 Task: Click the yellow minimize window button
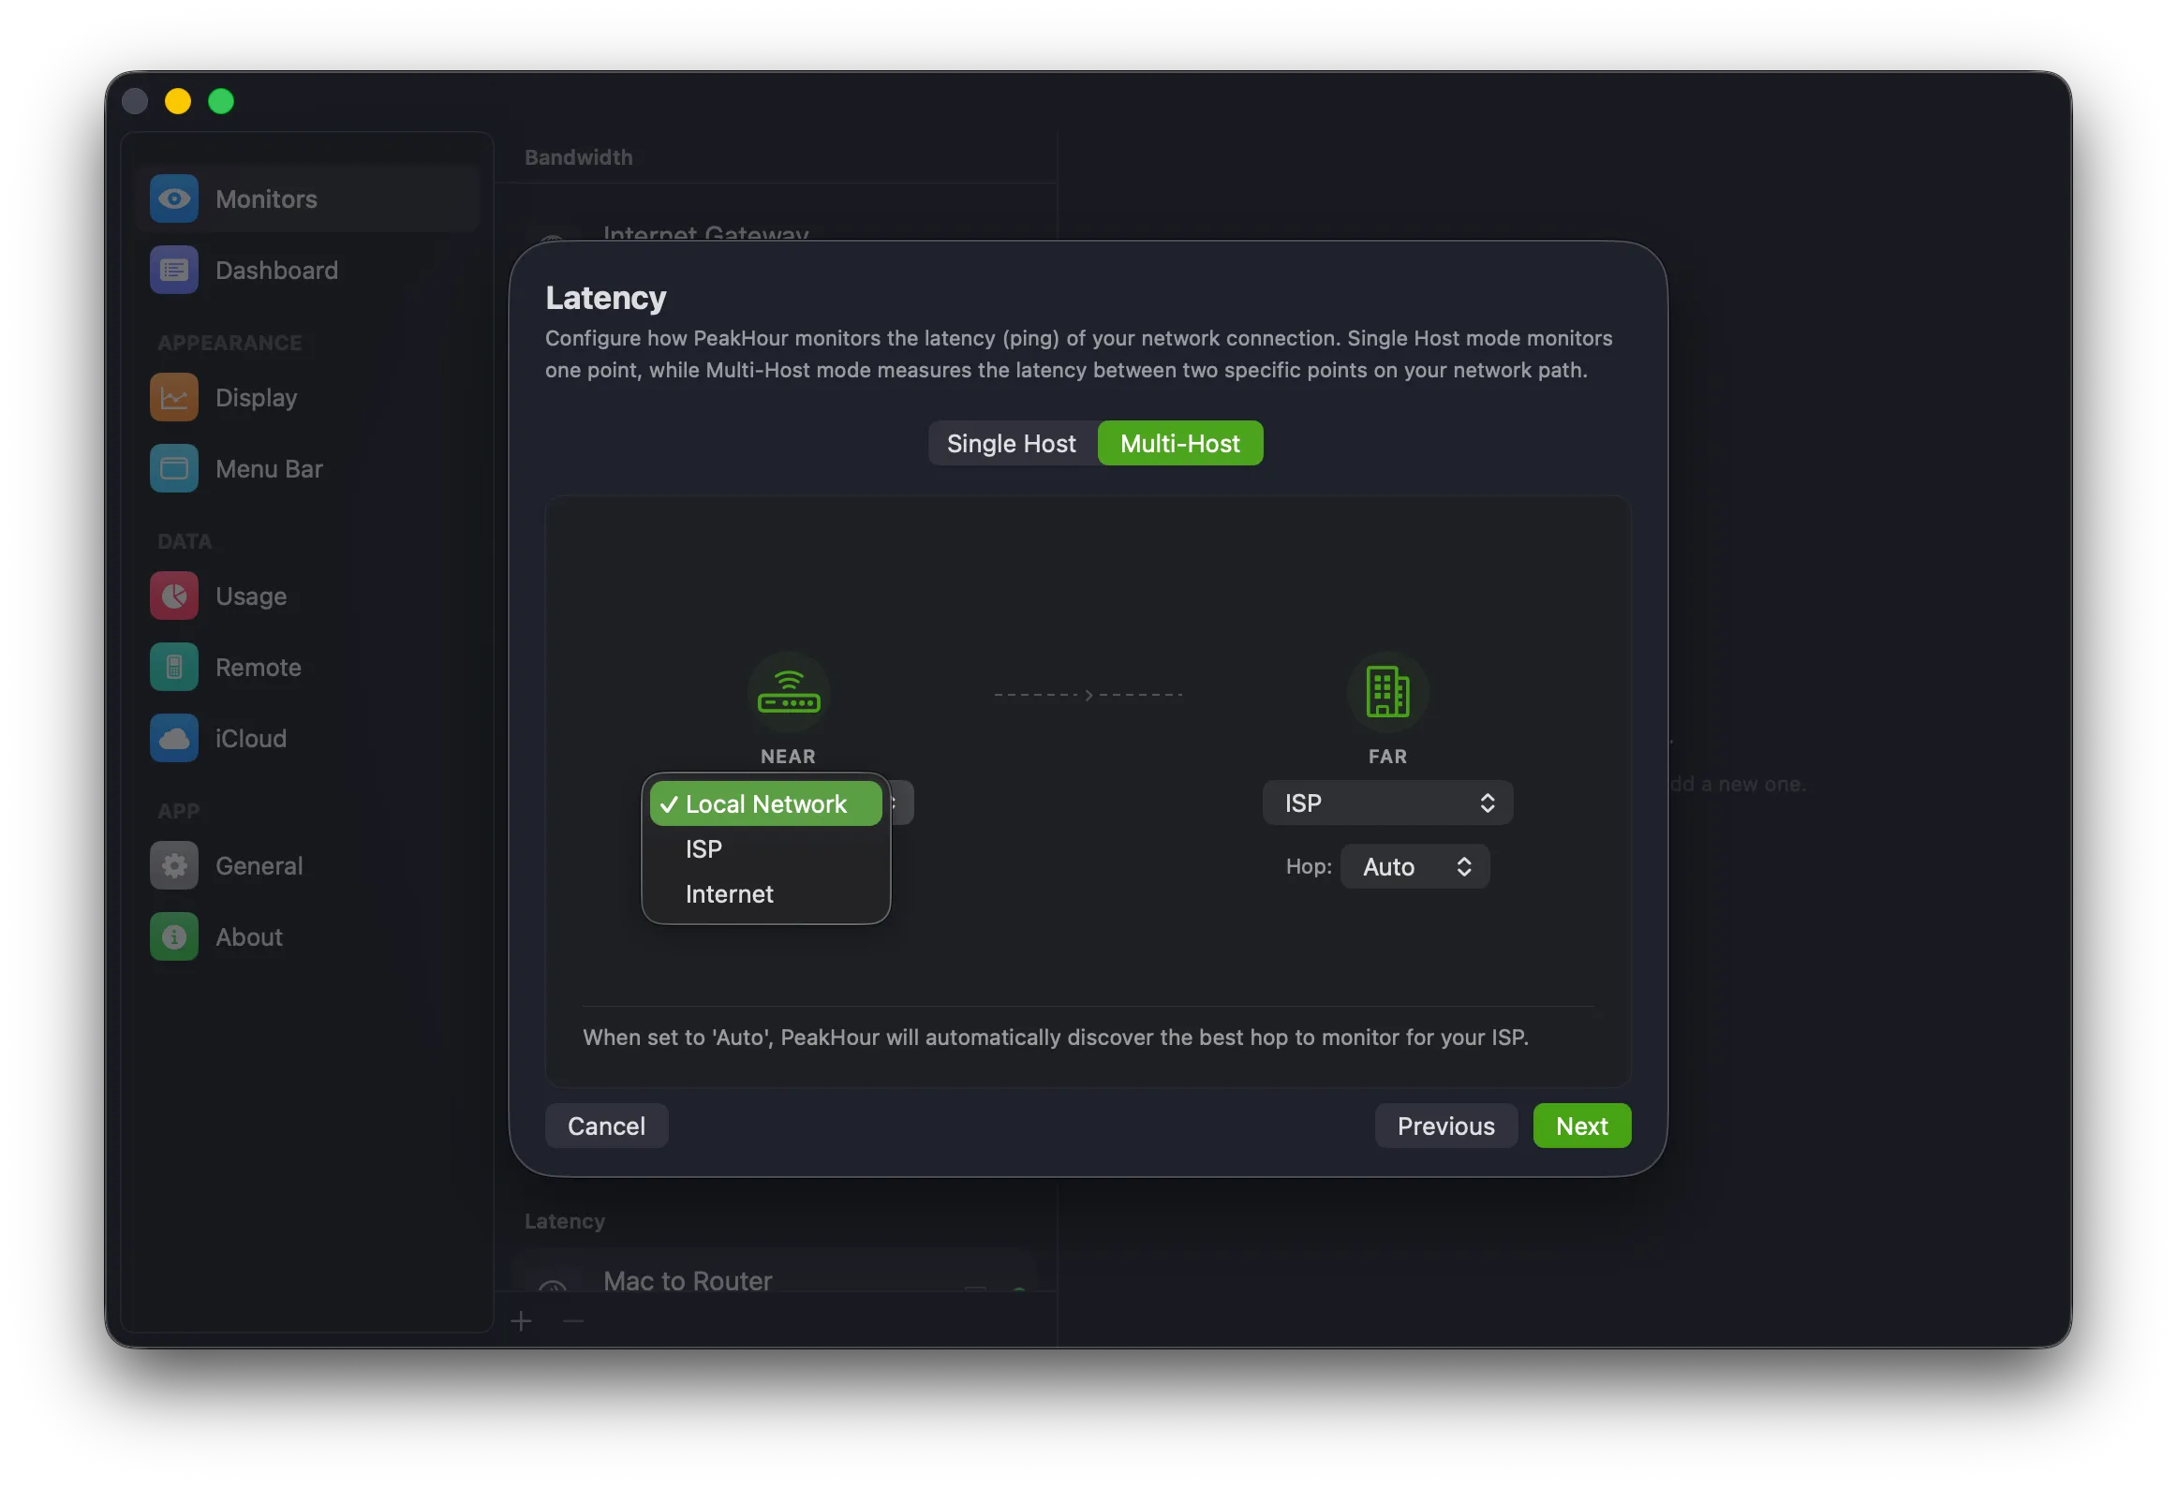click(x=178, y=101)
